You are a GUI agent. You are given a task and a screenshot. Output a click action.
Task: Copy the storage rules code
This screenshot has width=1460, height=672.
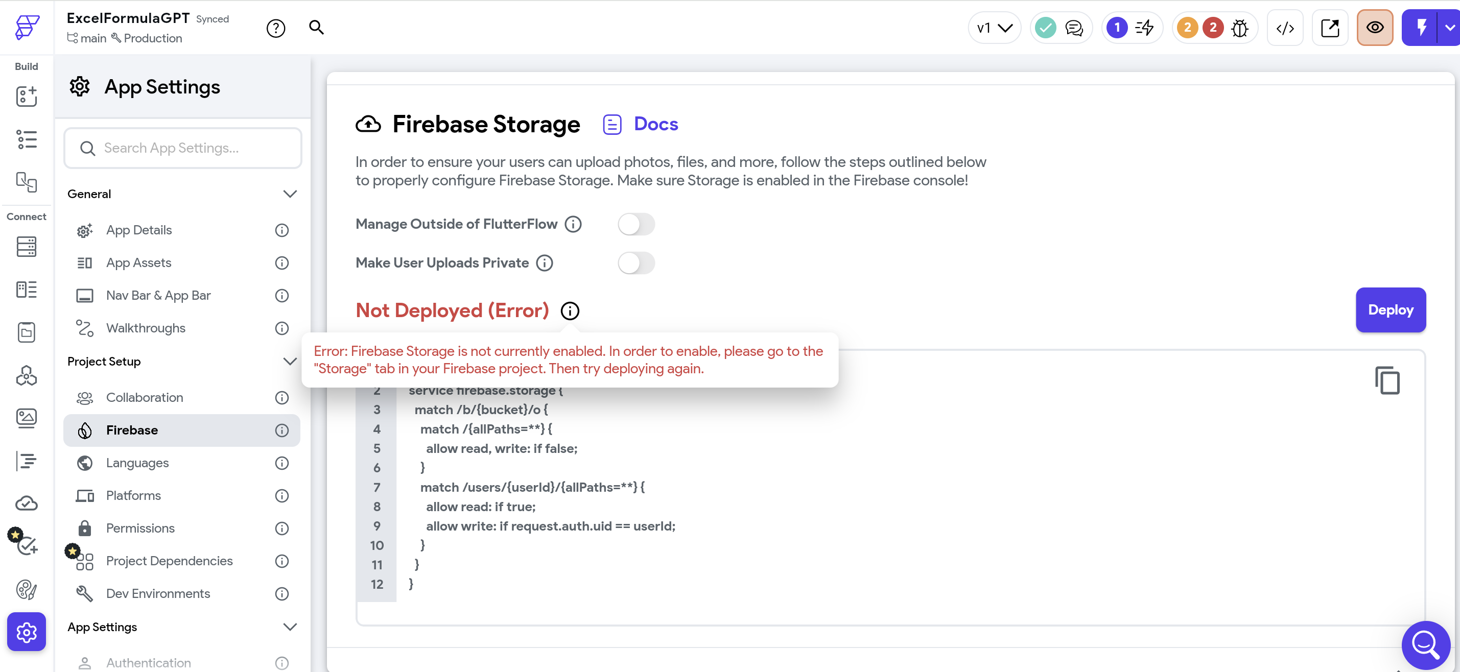coord(1387,380)
